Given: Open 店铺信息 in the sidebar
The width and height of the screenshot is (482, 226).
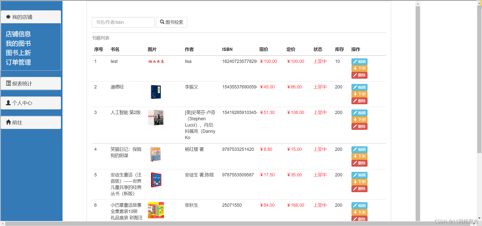Looking at the screenshot, I should coord(18,34).
